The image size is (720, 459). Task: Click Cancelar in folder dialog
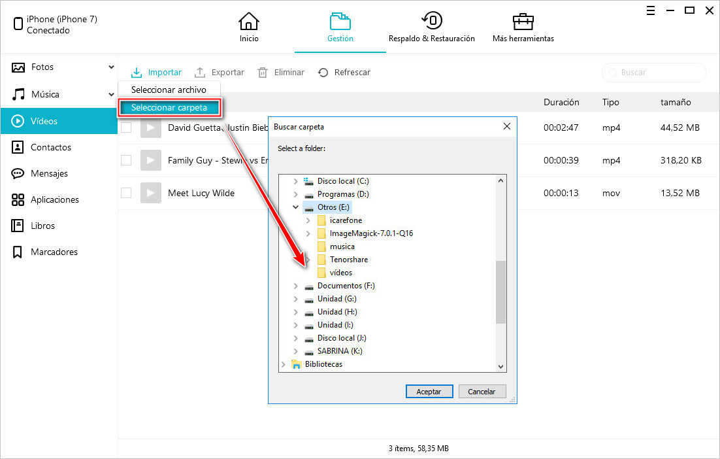coord(482,392)
